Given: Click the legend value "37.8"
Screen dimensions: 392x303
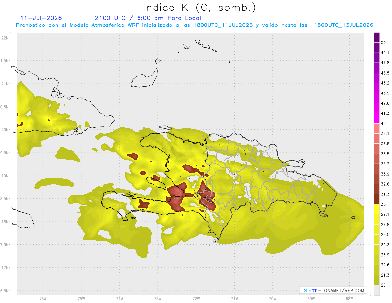Looking at the screenshot, I should (385, 143).
